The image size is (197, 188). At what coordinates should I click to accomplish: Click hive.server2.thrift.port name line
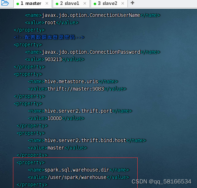coord(80,111)
